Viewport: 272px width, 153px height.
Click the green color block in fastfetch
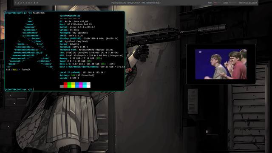coord(69,85)
